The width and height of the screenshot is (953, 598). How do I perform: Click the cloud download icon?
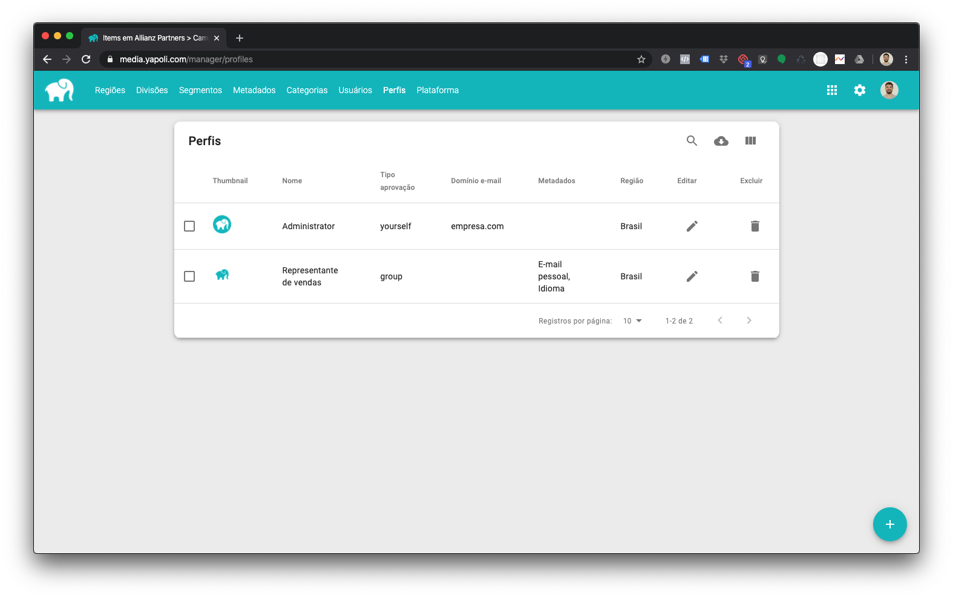coord(721,141)
